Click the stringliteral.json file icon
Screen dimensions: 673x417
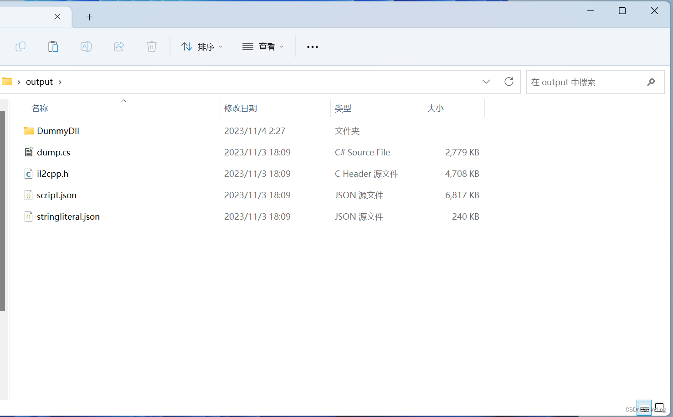coord(29,216)
